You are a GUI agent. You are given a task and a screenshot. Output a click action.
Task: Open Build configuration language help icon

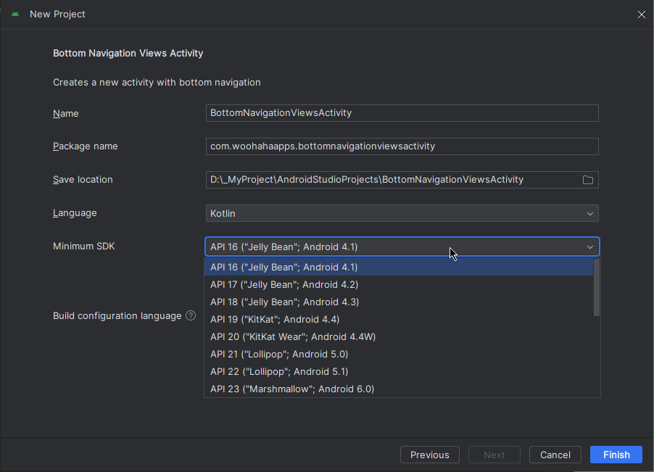191,315
